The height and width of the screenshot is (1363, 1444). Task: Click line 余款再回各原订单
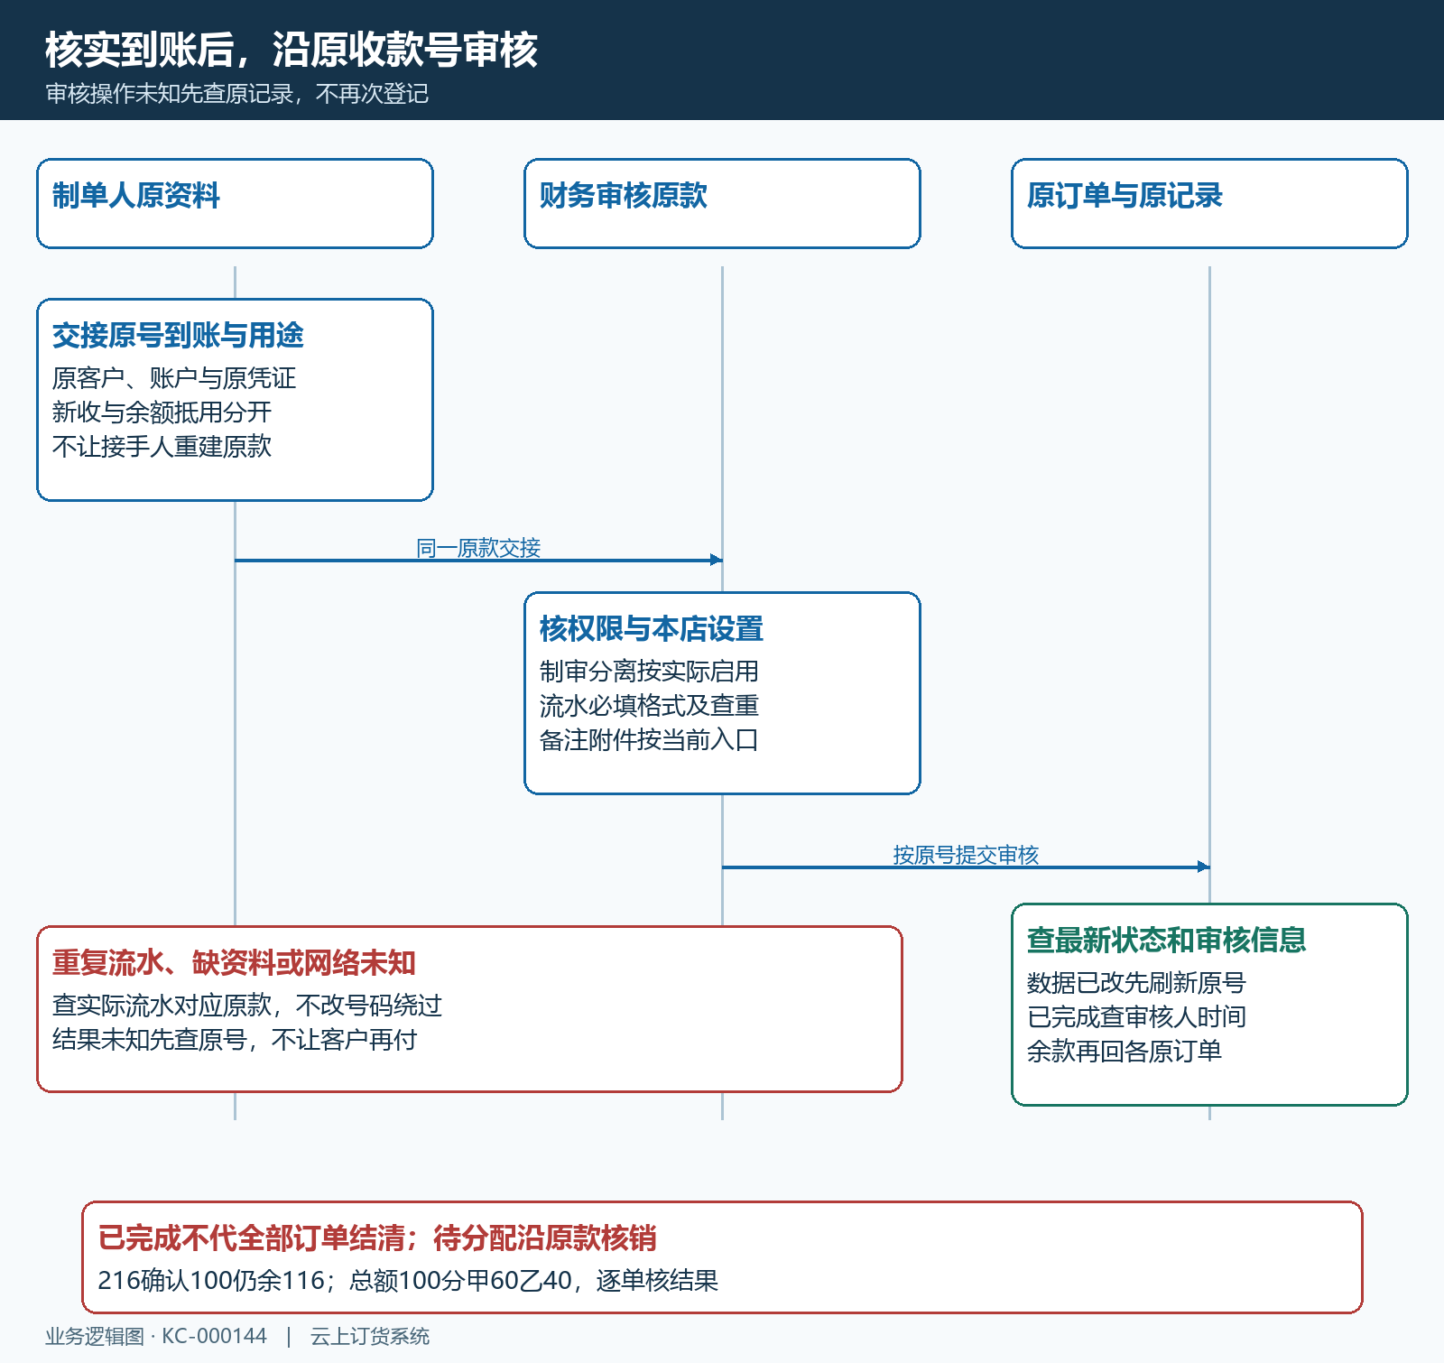tap(1125, 1052)
